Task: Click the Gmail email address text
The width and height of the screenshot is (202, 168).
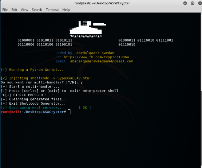Action: (102, 61)
